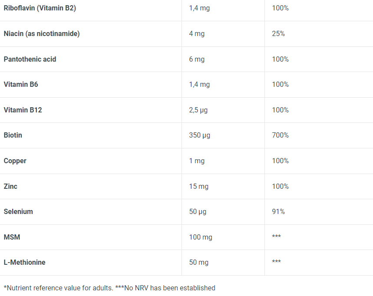Click the MSM row label
373x296 pixels.
[12, 237]
